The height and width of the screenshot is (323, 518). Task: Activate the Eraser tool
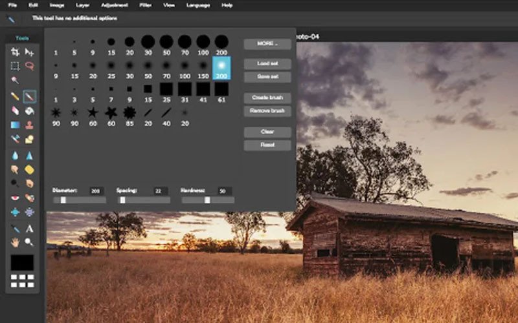click(15, 110)
